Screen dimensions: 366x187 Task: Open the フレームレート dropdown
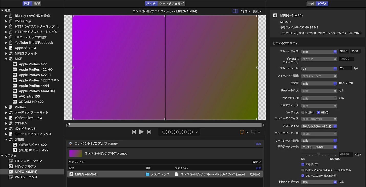pos(319,68)
